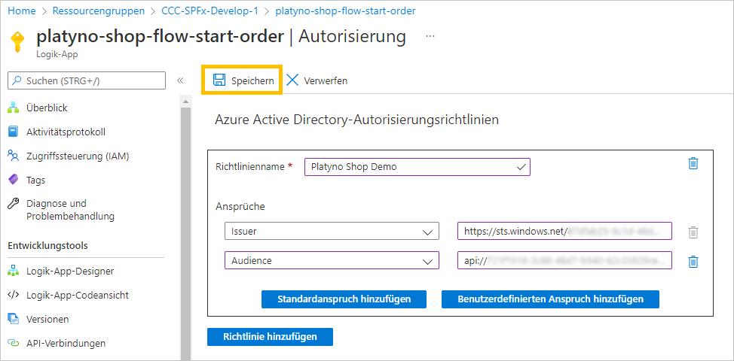Click the Codeansicht code brackets icon
Screen dimensions: 734x361
coord(14,295)
